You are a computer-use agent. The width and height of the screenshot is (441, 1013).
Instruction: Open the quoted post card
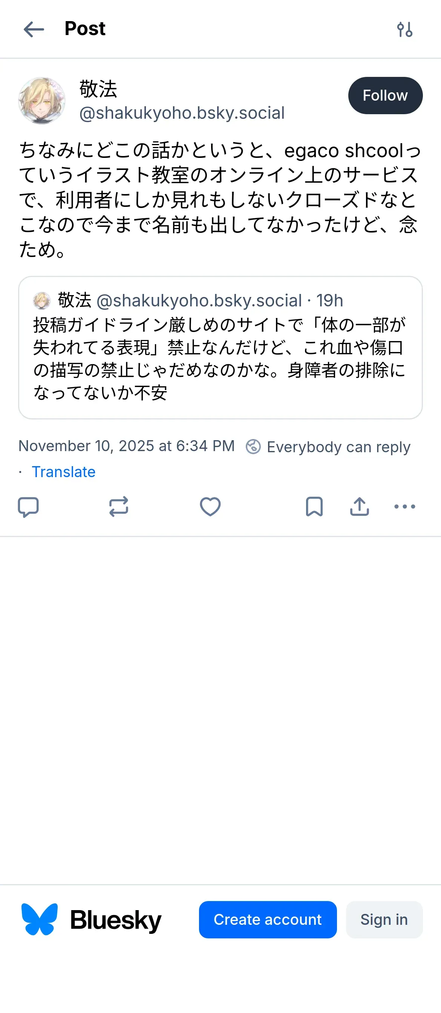coord(220,358)
